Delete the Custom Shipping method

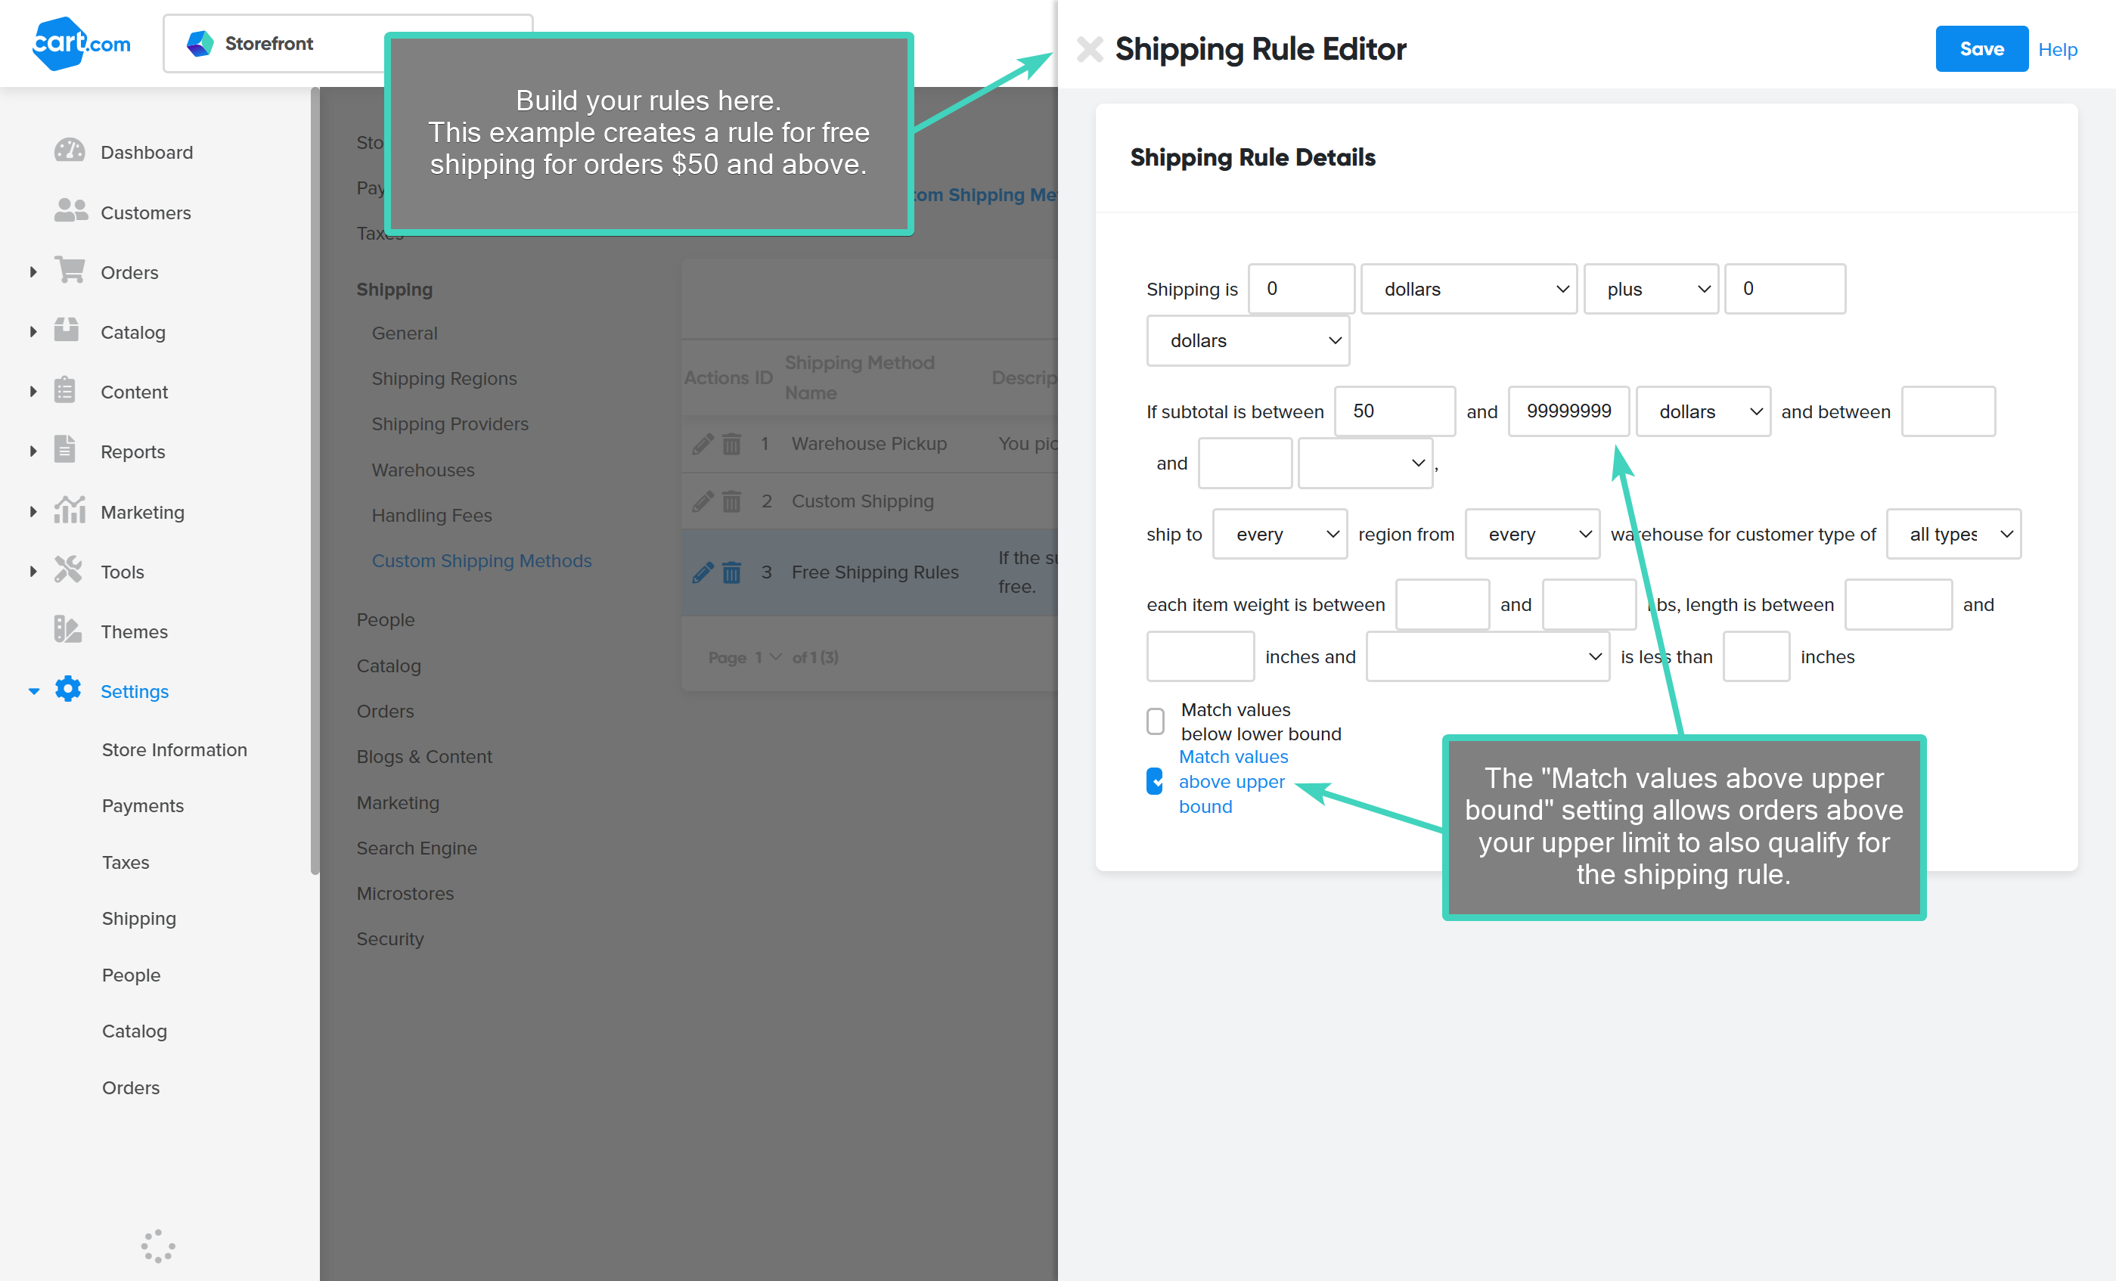click(731, 501)
